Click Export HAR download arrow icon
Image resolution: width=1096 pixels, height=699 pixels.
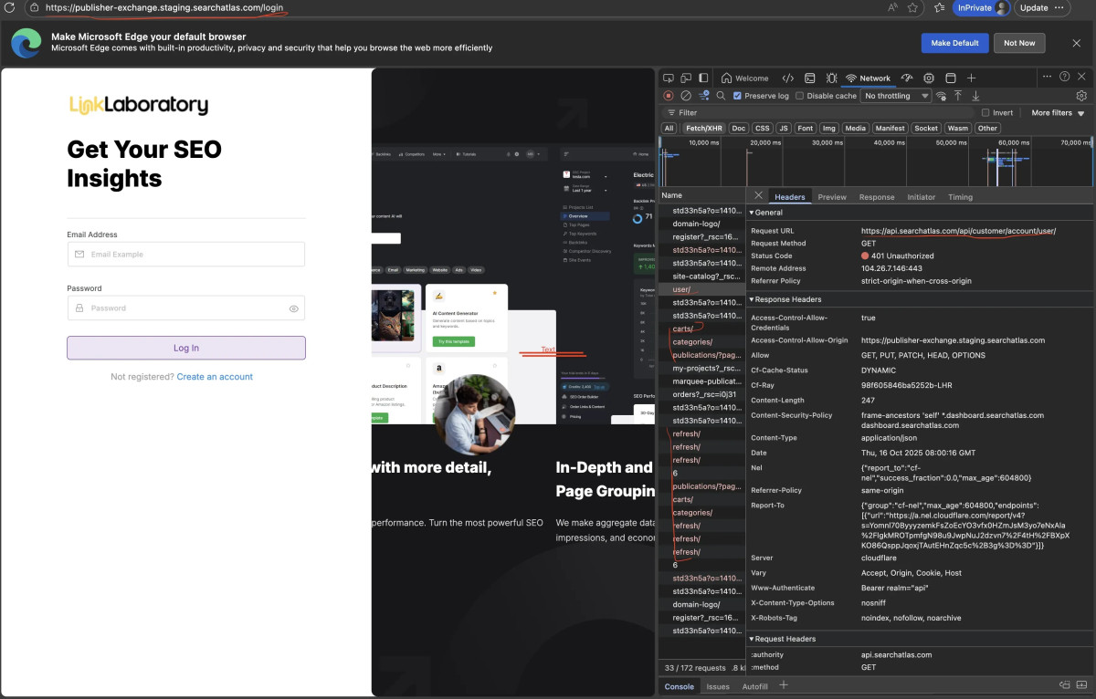coord(975,96)
